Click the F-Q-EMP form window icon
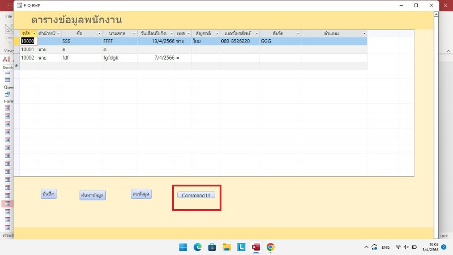The width and height of the screenshot is (453, 255). [x=18, y=5]
